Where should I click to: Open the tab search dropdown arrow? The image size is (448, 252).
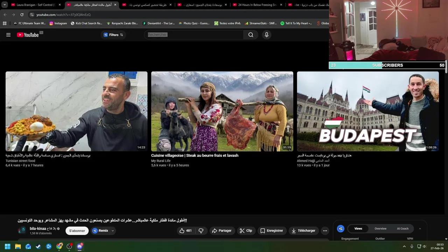(x=5, y=5)
